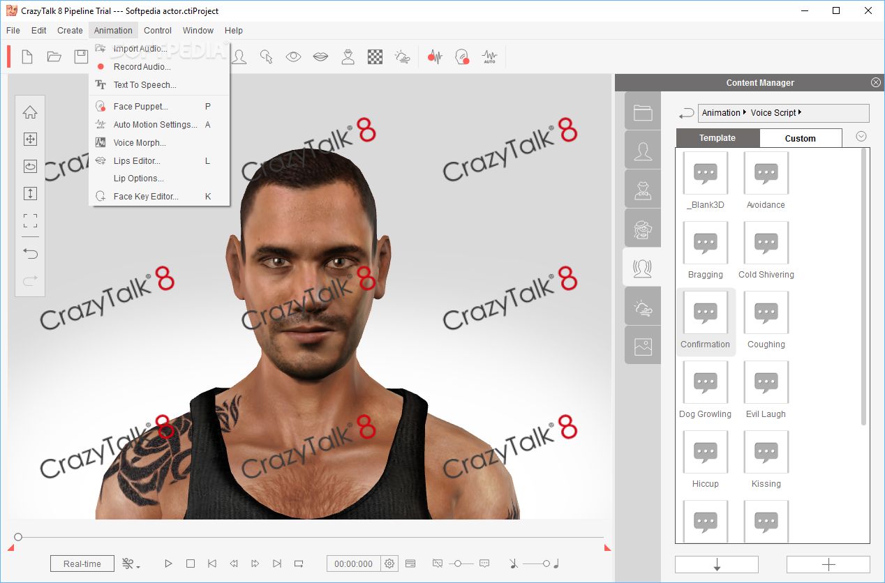This screenshot has width=885, height=583.
Task: Select Auto Motion Settings menu entry
Action: point(159,125)
